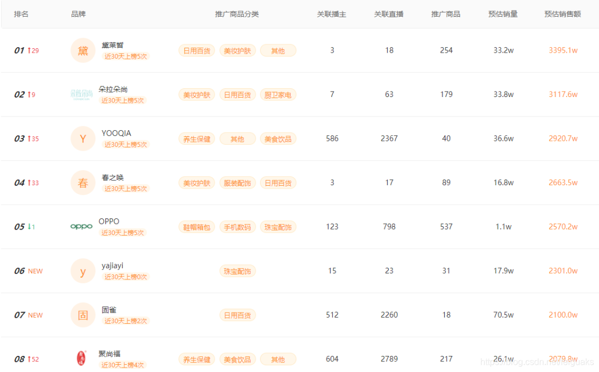The height and width of the screenshot is (372, 599).
Task: Click the 珠宝配饰 tag in OPPO row
Action: [x=278, y=227]
